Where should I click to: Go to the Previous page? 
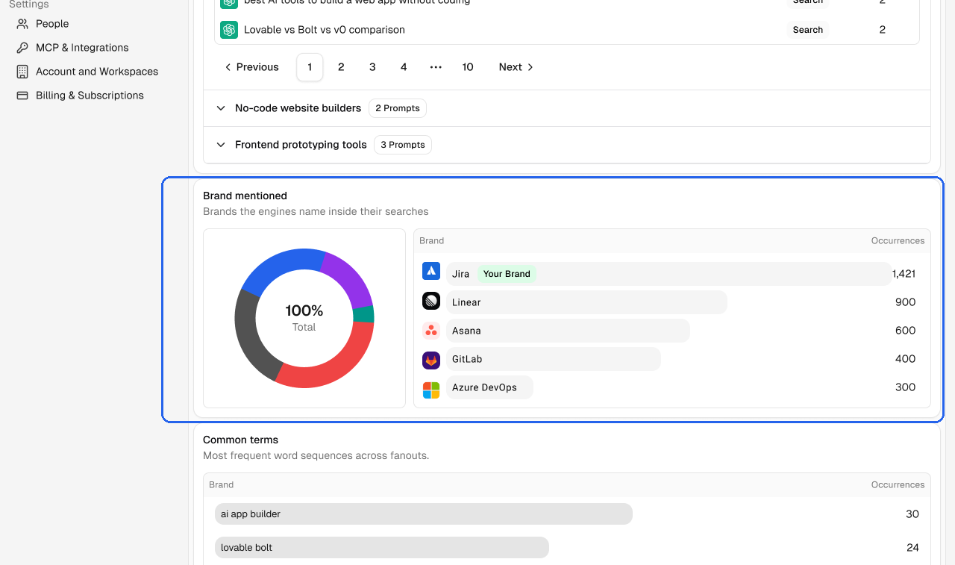pyautogui.click(x=251, y=67)
